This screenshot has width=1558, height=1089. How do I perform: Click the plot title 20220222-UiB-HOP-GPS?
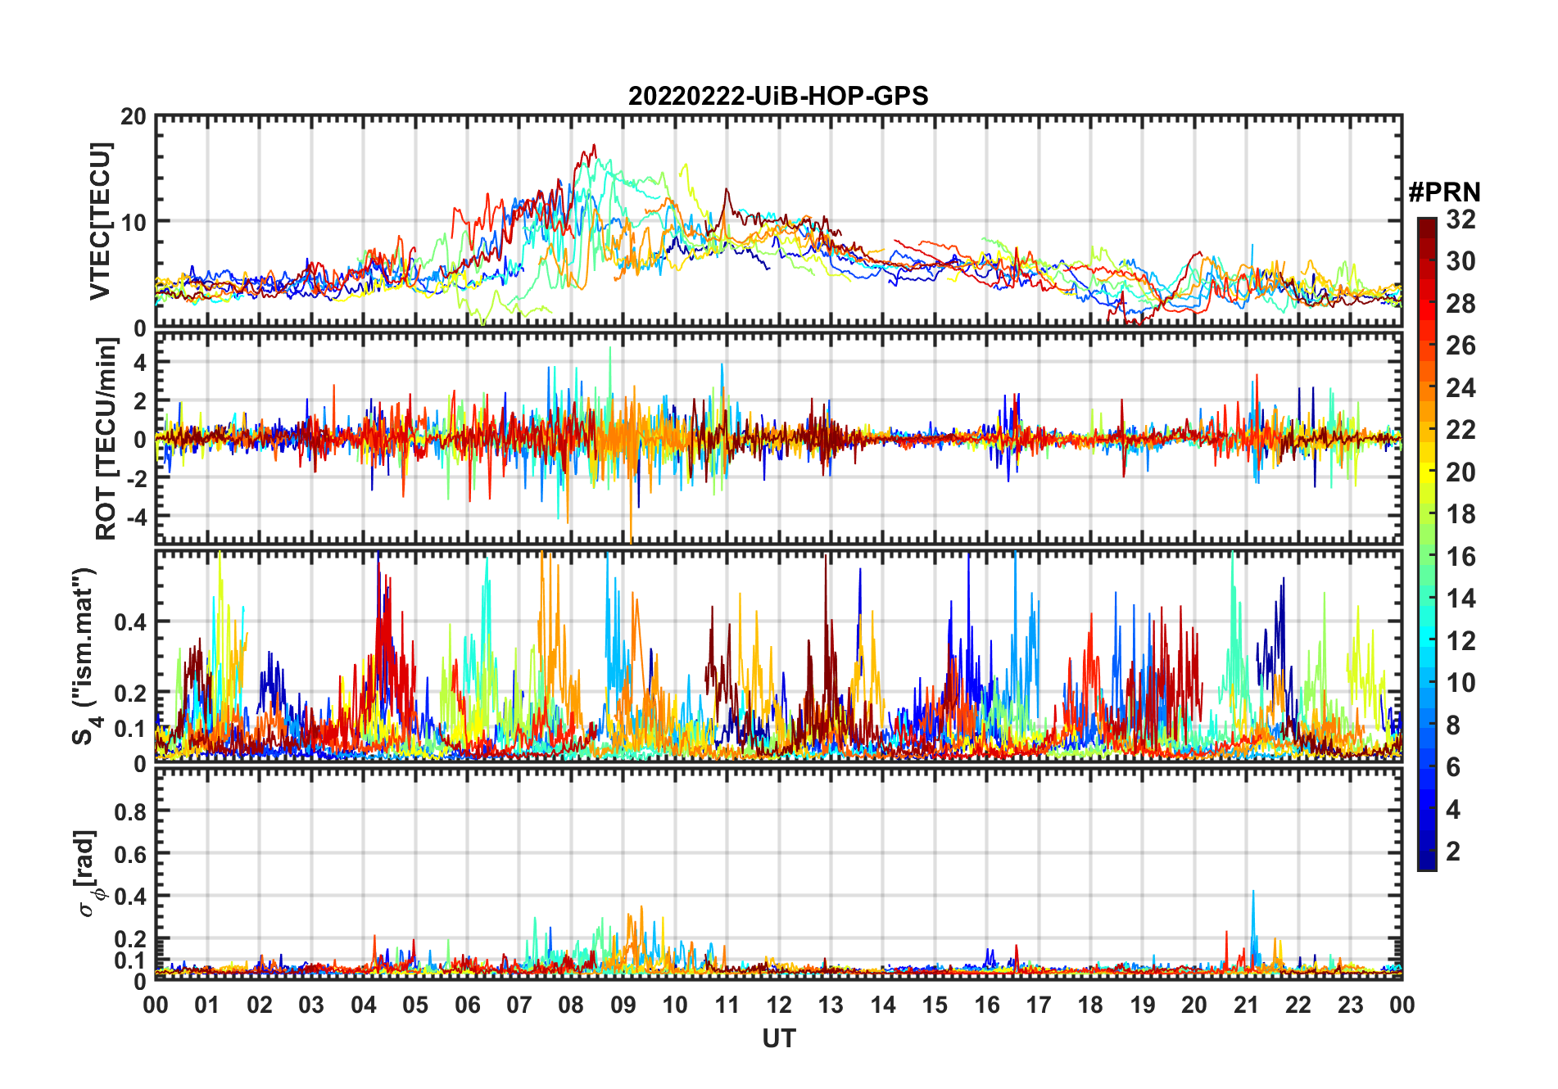[x=778, y=97]
